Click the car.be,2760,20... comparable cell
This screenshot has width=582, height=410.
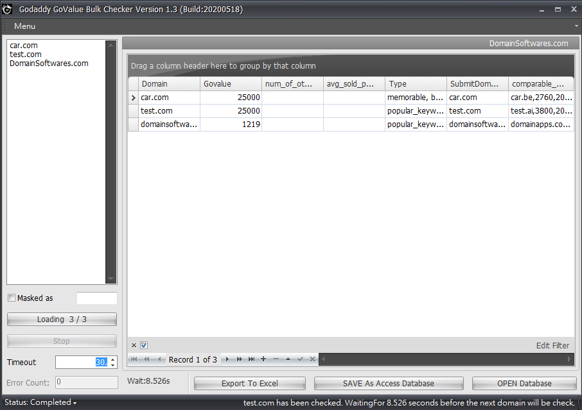click(x=541, y=98)
